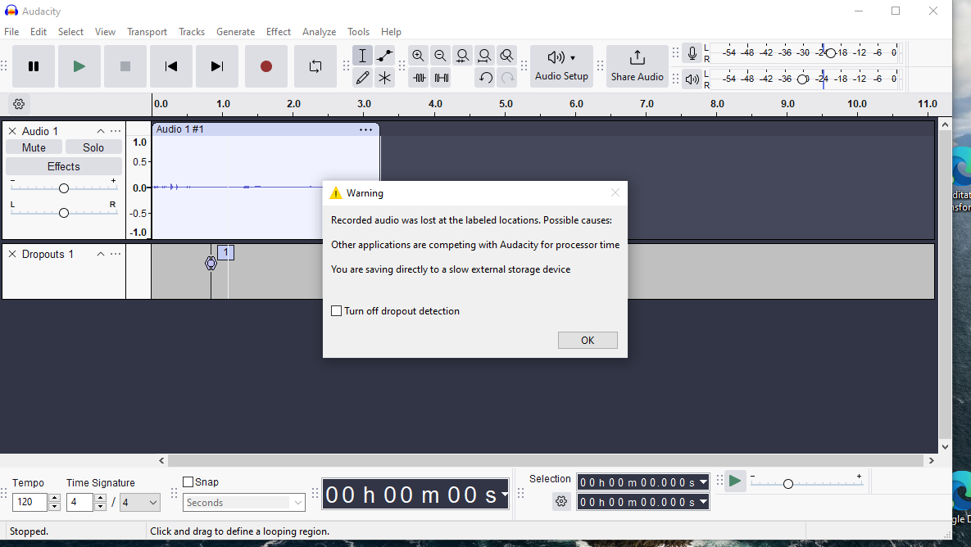Mute the Audio 1 track

point(34,147)
